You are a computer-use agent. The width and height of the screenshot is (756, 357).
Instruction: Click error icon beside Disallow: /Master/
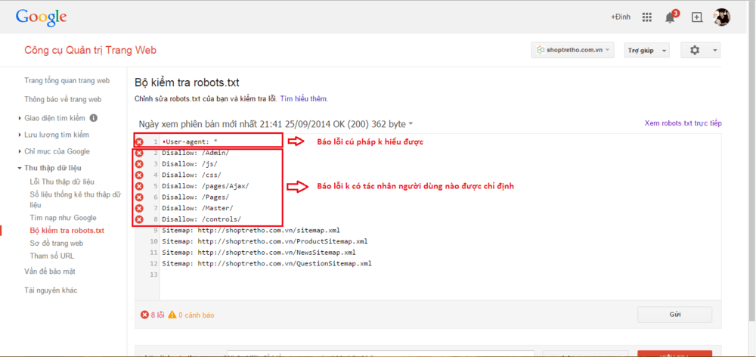[139, 209]
